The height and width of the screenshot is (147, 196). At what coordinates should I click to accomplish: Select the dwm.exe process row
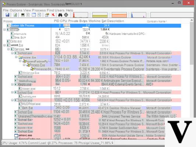tap(100, 108)
